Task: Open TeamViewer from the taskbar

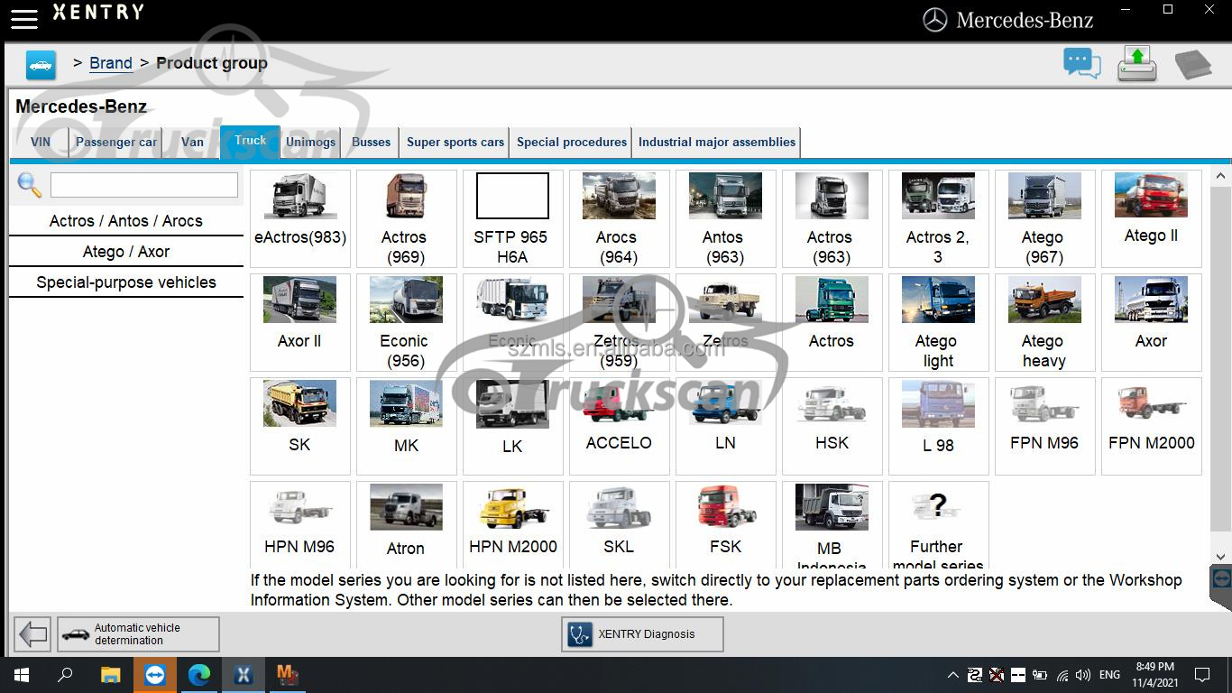Action: 155,675
